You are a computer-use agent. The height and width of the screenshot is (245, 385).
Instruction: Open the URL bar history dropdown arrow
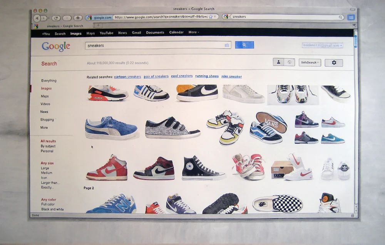point(215,17)
